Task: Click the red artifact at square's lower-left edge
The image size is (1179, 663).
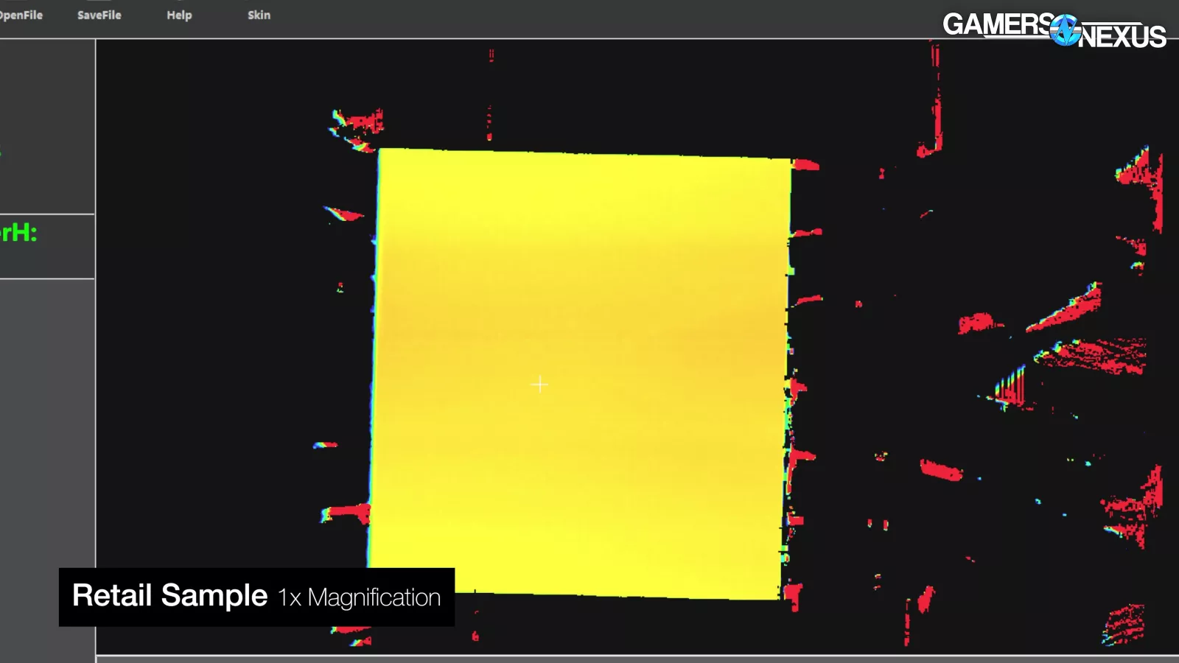Action: pyautogui.click(x=348, y=512)
